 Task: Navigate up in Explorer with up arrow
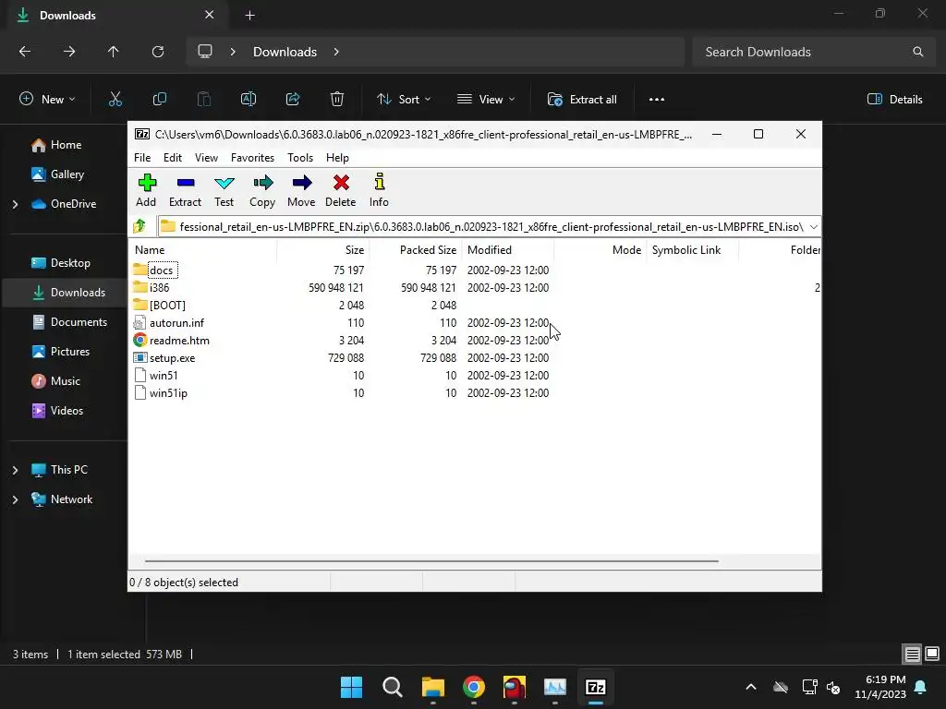(114, 52)
